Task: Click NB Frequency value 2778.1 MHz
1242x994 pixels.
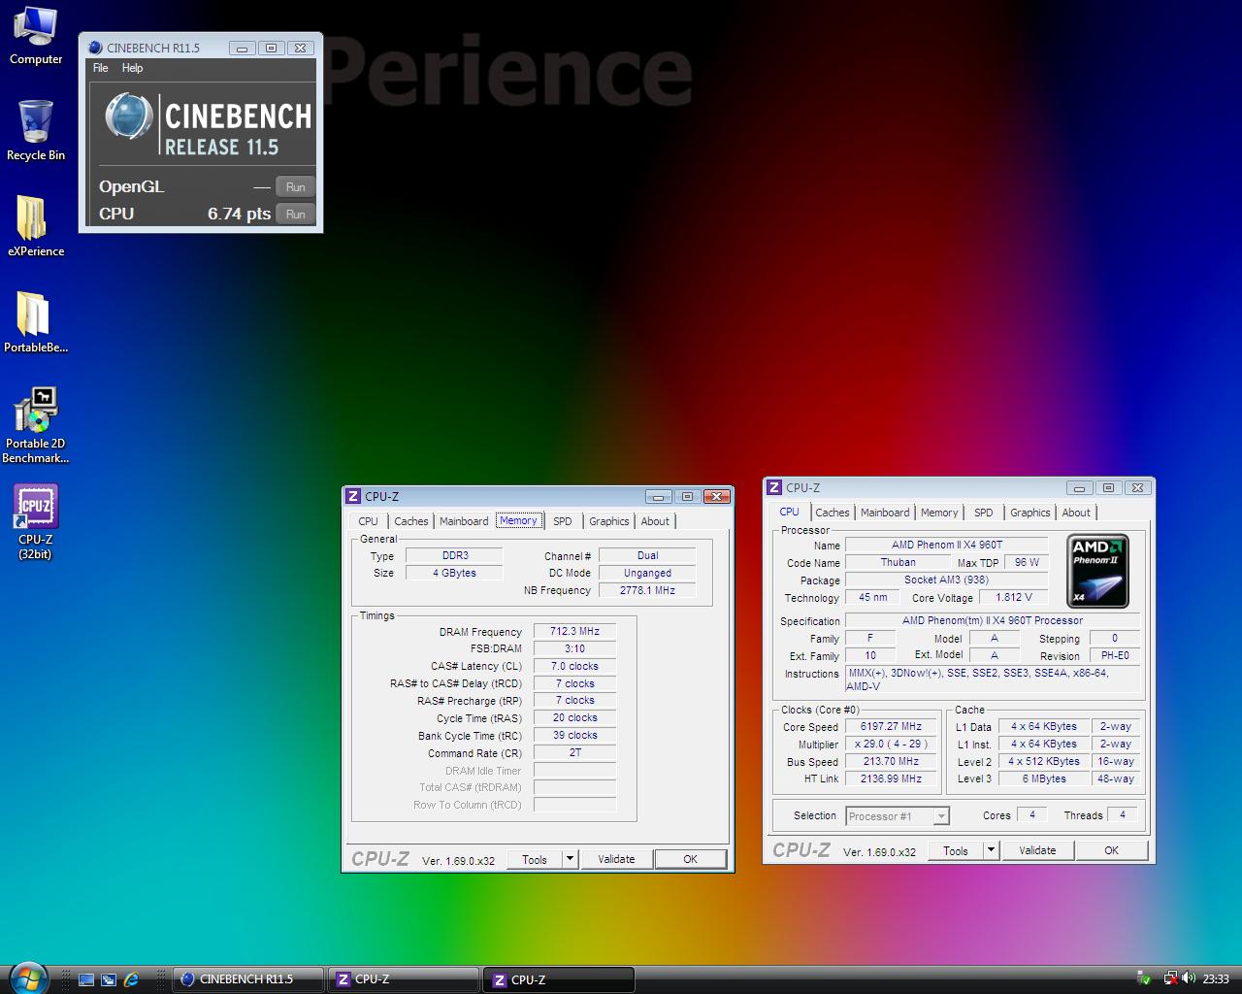Action: [x=647, y=590]
